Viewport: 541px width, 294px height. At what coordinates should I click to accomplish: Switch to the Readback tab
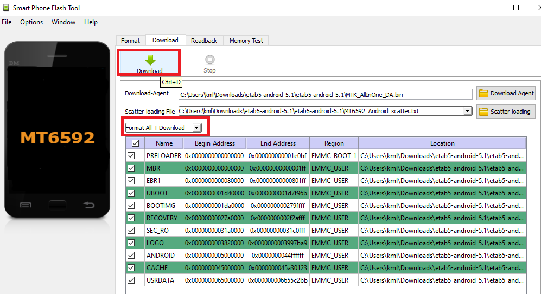tap(204, 41)
